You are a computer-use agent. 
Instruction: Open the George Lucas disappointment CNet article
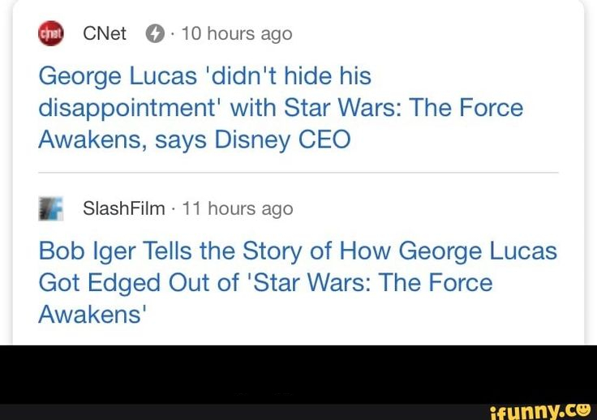[281, 108]
